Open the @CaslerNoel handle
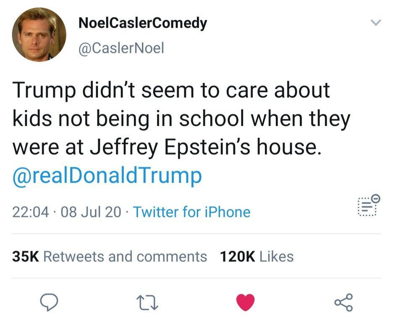The image size is (393, 323). (x=121, y=48)
